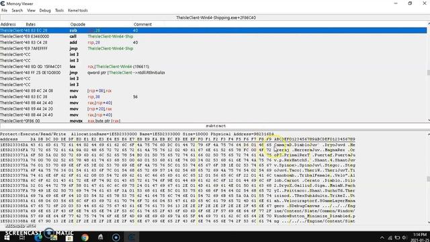Open the circular recorder app on the taskbar
Image resolution: width=430 pixels, height=242 pixels.
116,237
